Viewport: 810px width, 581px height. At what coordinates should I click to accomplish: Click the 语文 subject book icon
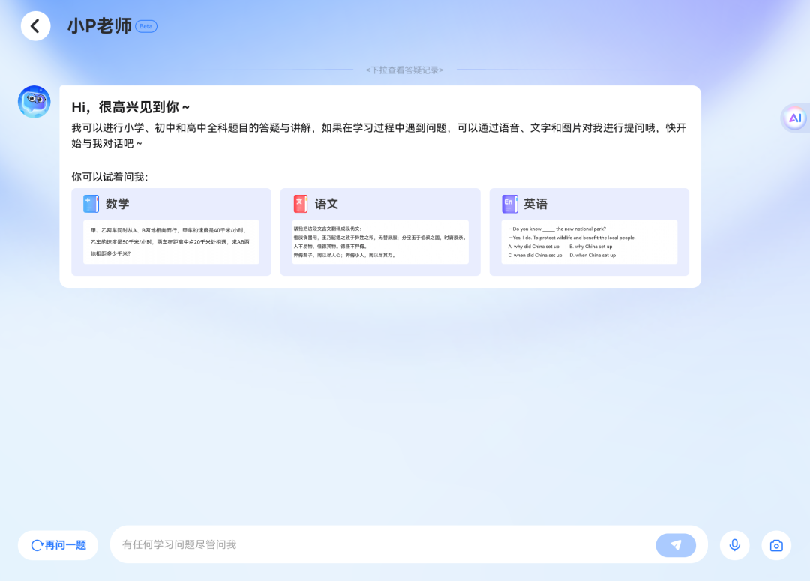[299, 203]
